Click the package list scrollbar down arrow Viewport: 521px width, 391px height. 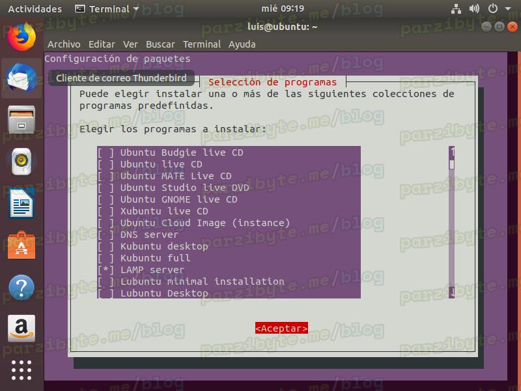[x=452, y=293]
